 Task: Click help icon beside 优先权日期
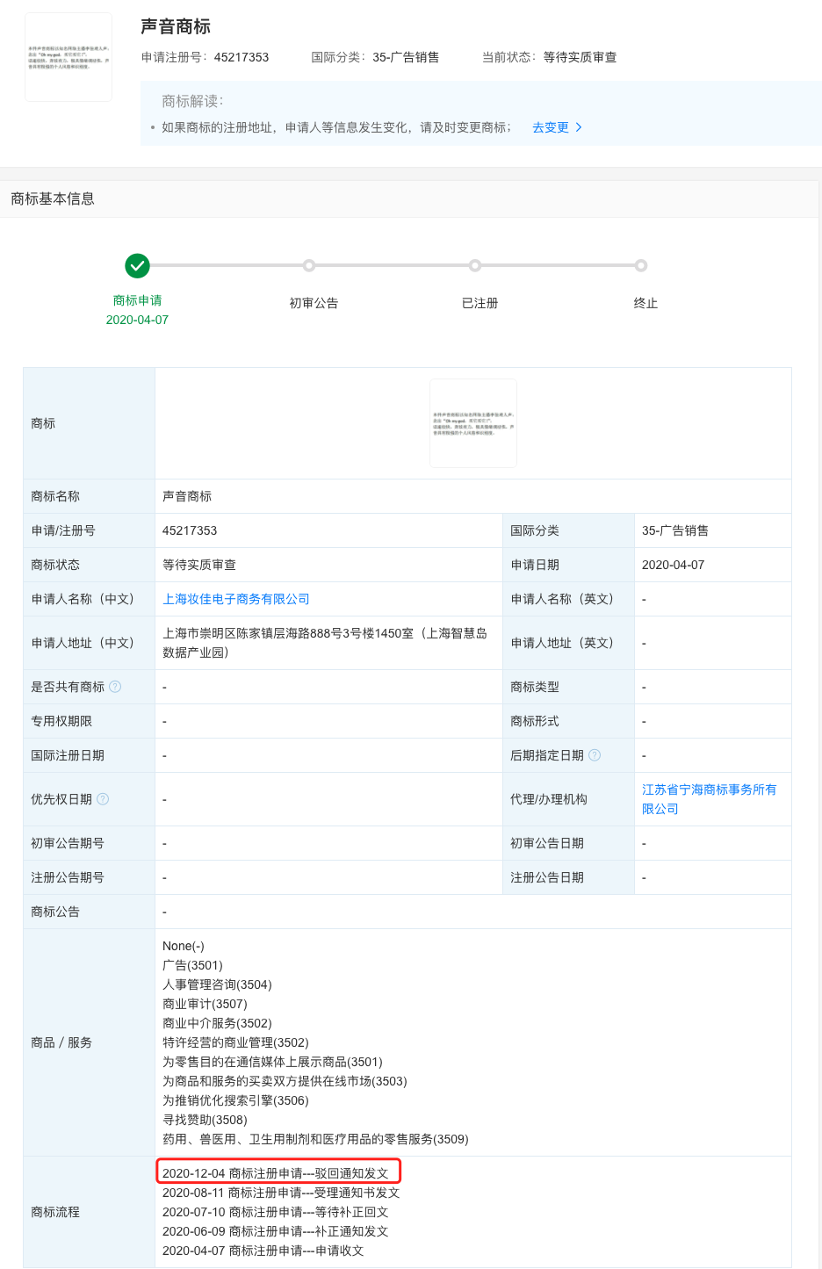tap(103, 799)
